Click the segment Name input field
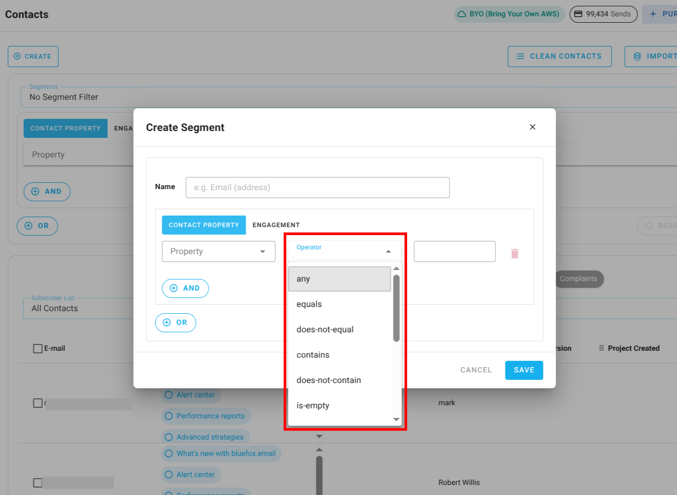 317,188
